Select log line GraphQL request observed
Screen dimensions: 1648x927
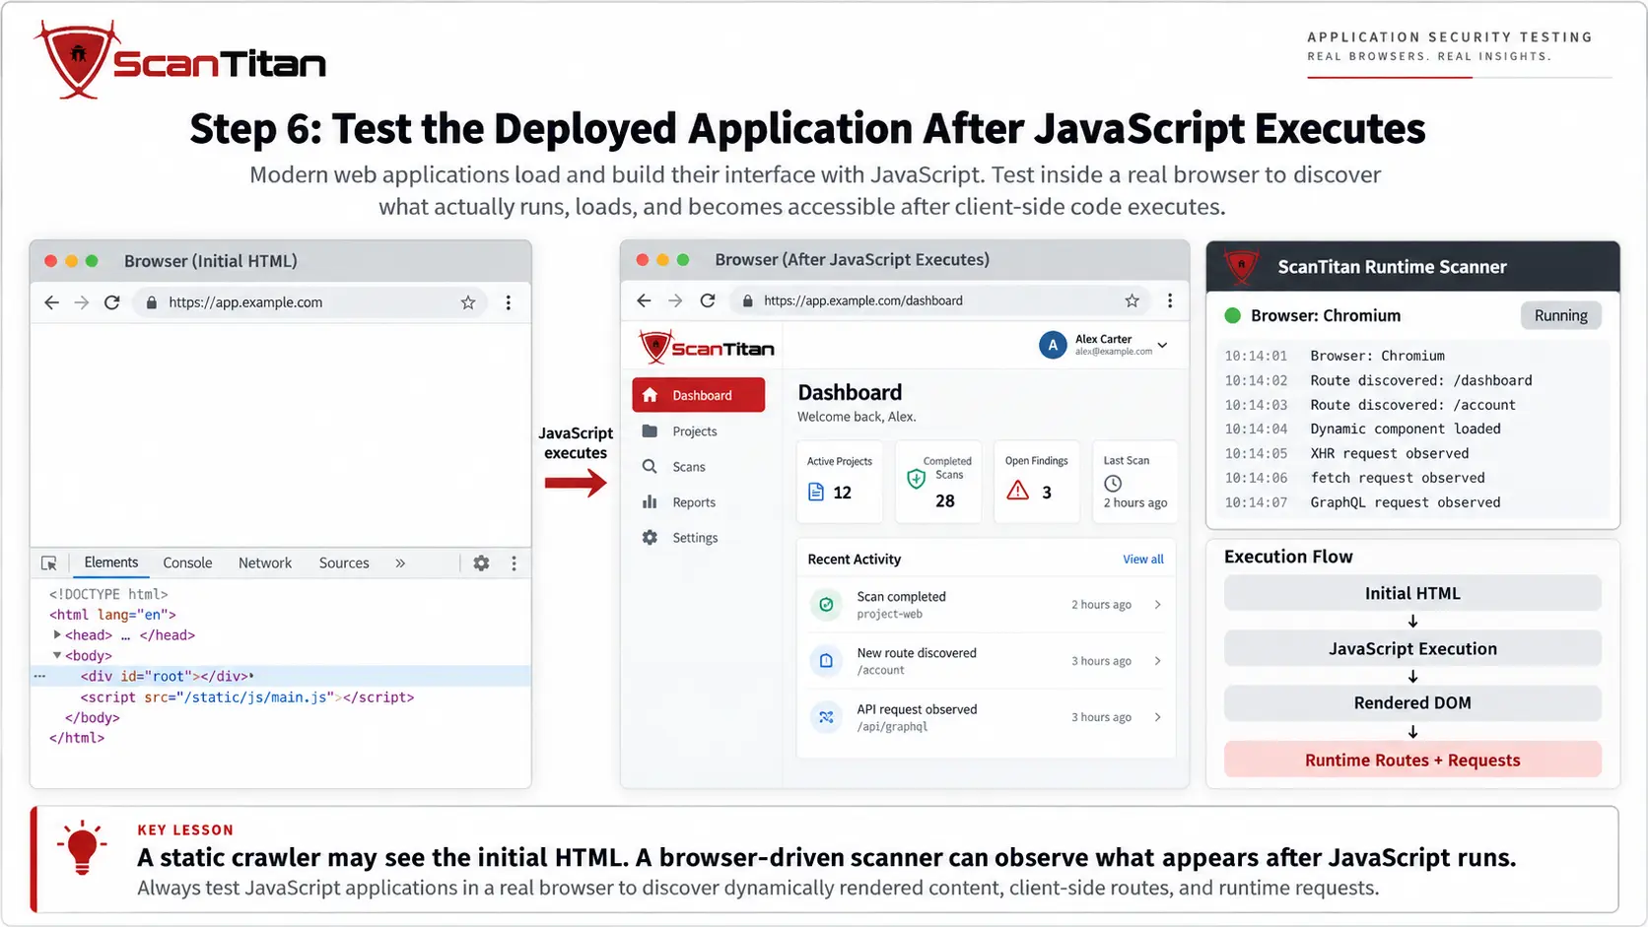1362,502
